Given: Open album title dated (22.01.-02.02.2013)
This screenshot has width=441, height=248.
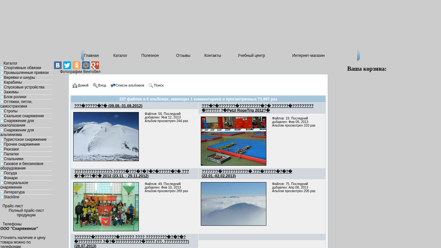Looking at the screenshot, I should click(247, 174).
